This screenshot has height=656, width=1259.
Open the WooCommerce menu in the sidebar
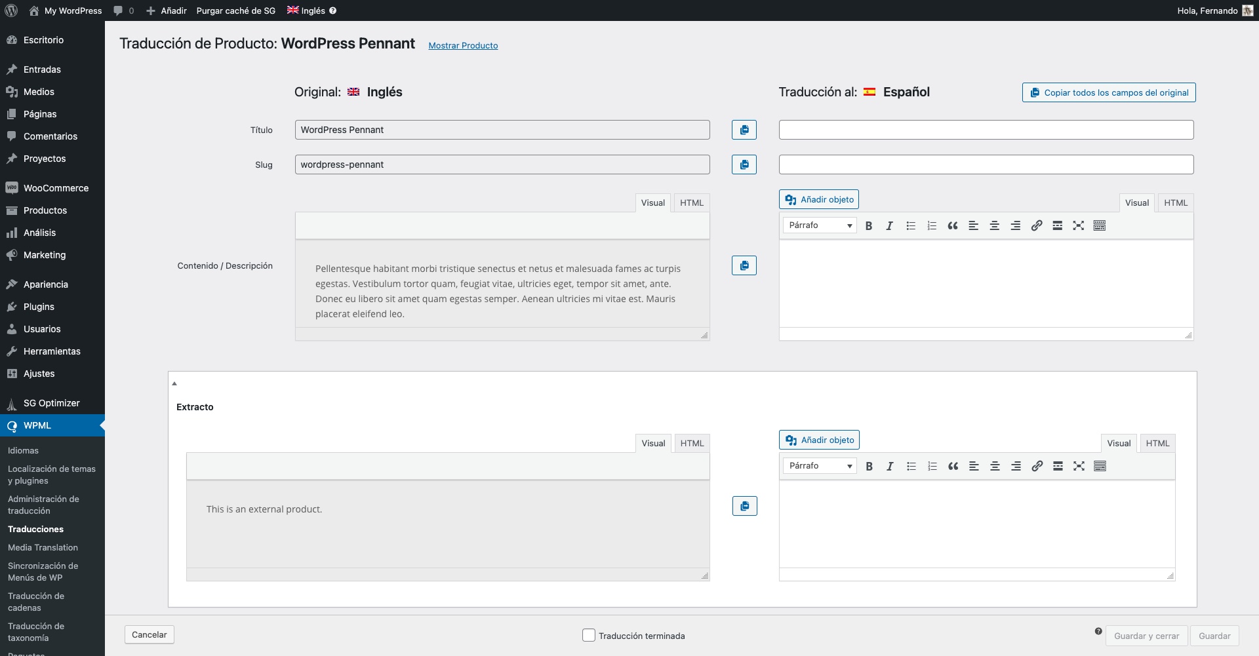pos(56,188)
